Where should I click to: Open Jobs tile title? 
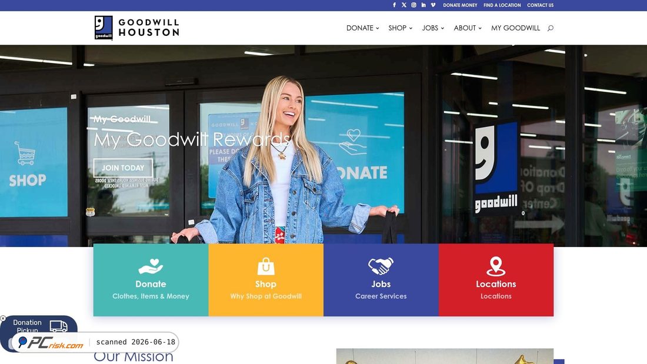click(x=381, y=284)
